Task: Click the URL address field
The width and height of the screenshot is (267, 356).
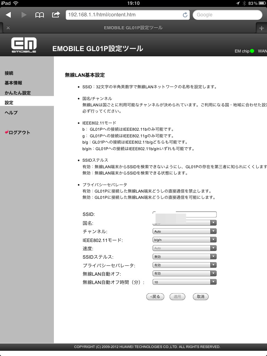Action: [x=128, y=15]
